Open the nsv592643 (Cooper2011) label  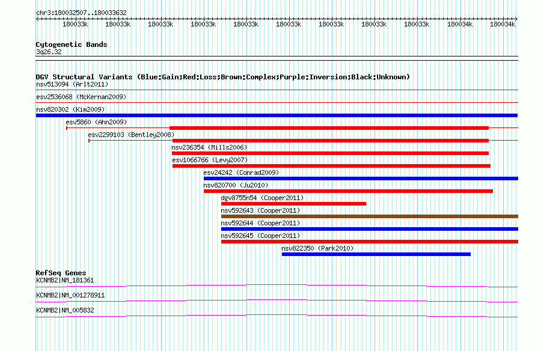(260, 210)
